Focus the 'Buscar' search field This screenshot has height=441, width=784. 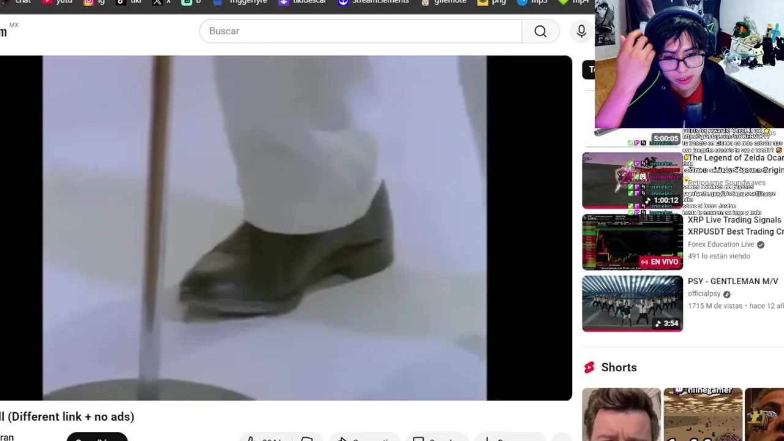[361, 31]
